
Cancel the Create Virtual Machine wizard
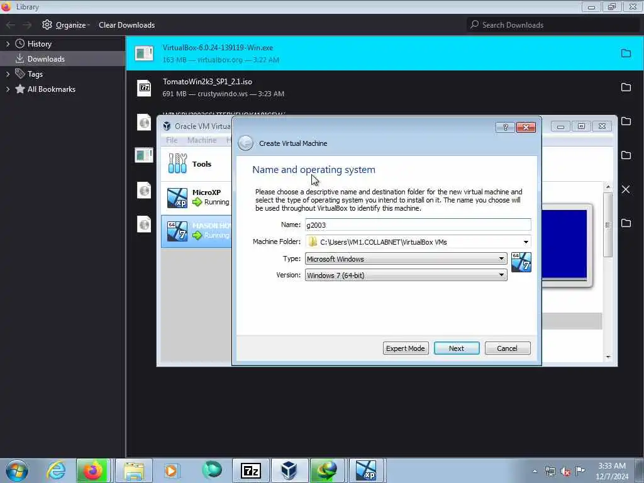click(x=508, y=348)
